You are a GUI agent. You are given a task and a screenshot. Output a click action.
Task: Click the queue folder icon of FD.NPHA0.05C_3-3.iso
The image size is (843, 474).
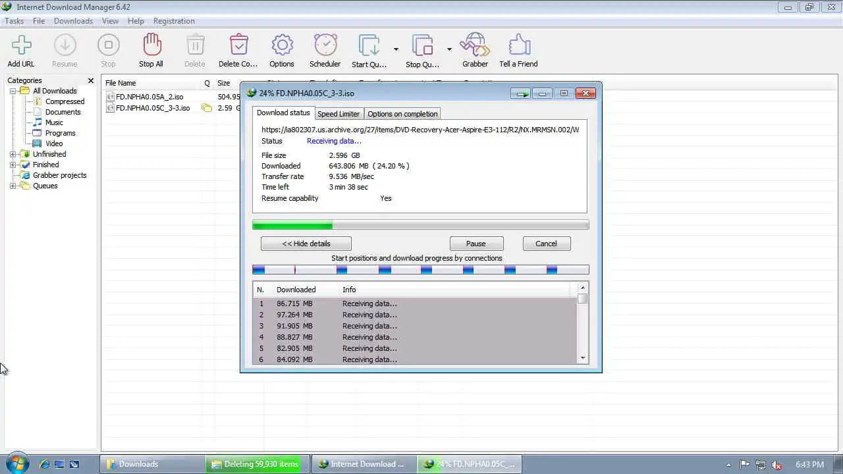(207, 108)
